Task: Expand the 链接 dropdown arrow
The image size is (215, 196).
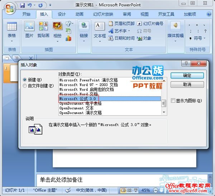Action: tap(84, 41)
